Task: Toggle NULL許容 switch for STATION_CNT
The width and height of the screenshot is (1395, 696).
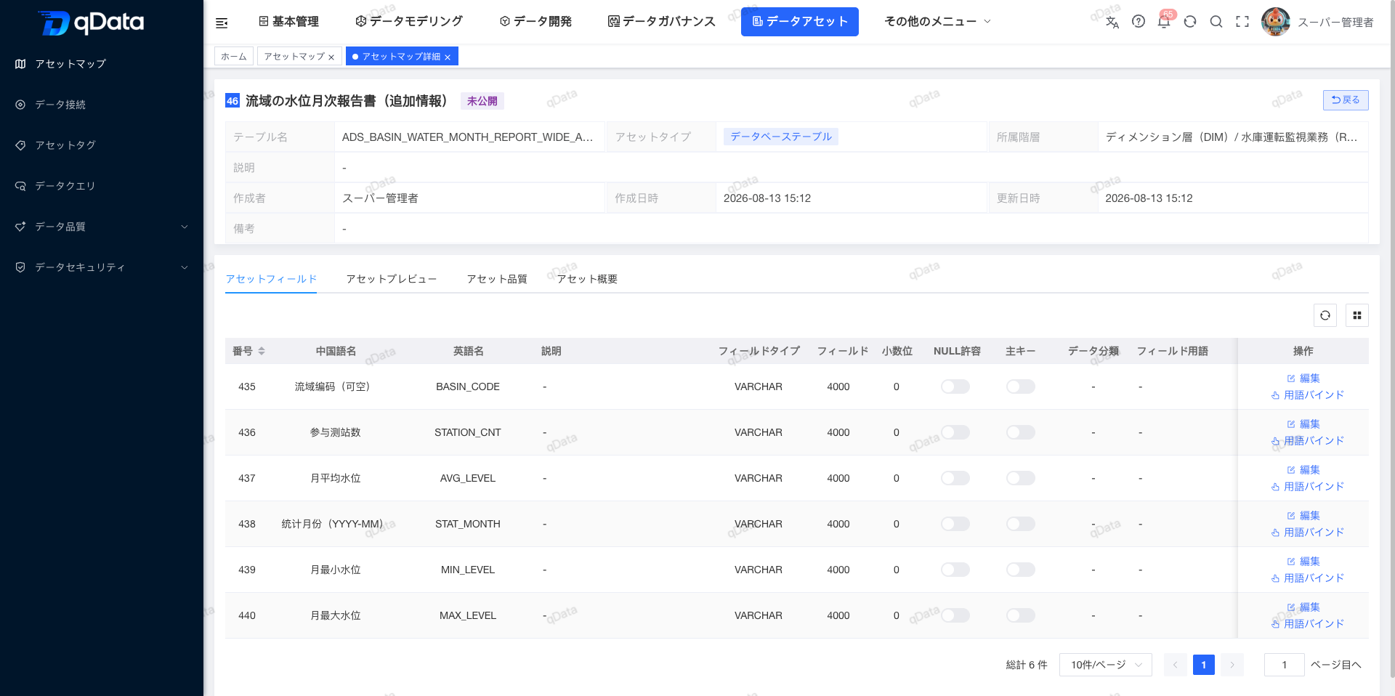Action: [x=955, y=432]
